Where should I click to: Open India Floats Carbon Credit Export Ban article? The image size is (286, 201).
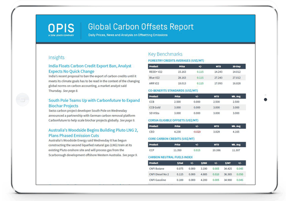coord(90,69)
